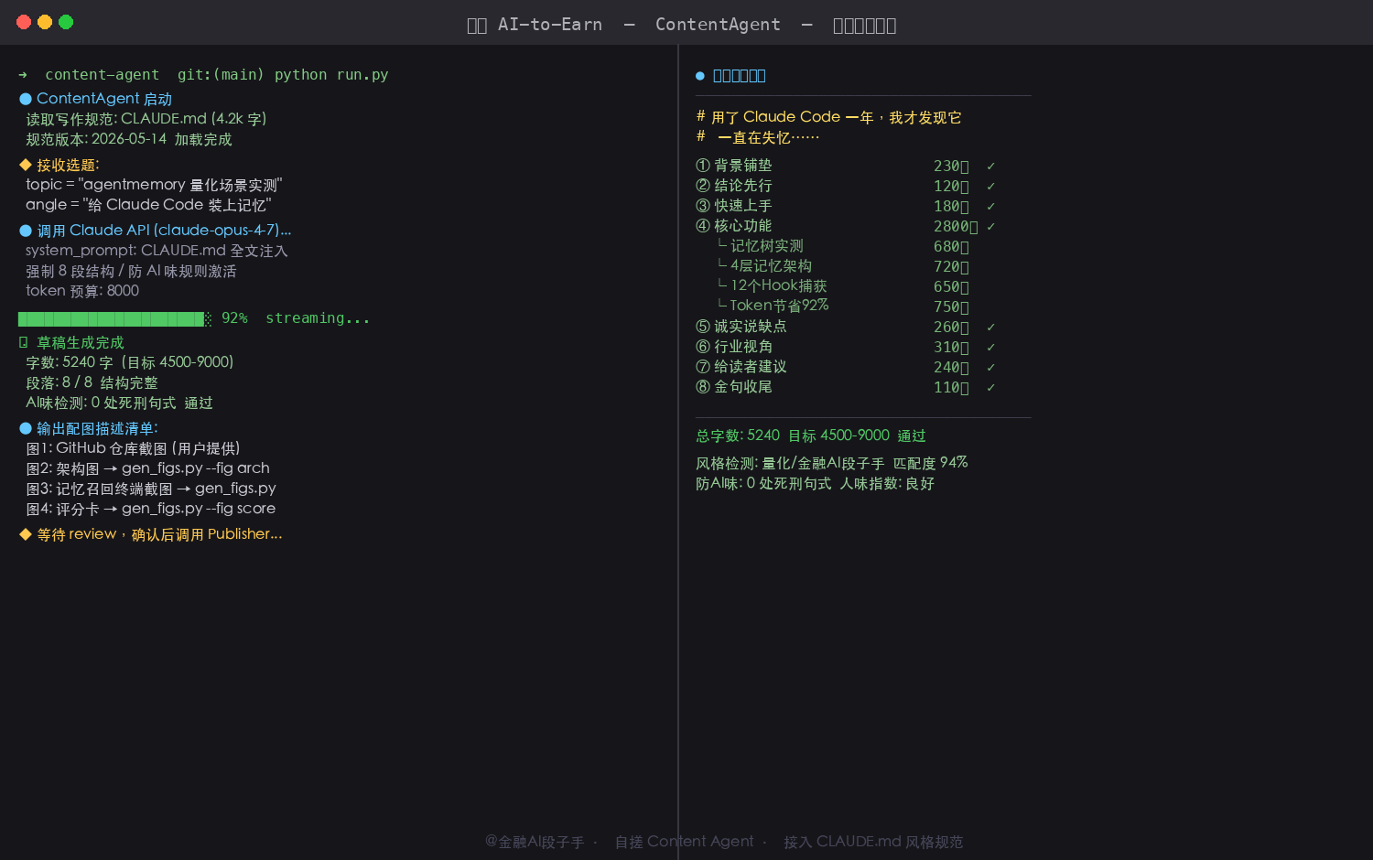Click the 'python run.py' command text
This screenshot has width=1373, height=860.
[x=331, y=75]
